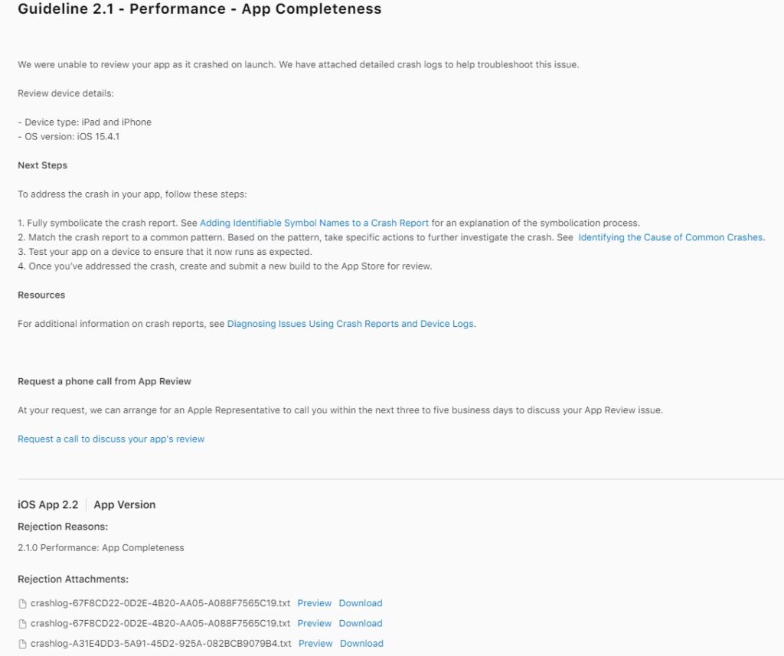Open Identifying the Cause of Common Crashes
The width and height of the screenshot is (784, 656).
point(670,237)
